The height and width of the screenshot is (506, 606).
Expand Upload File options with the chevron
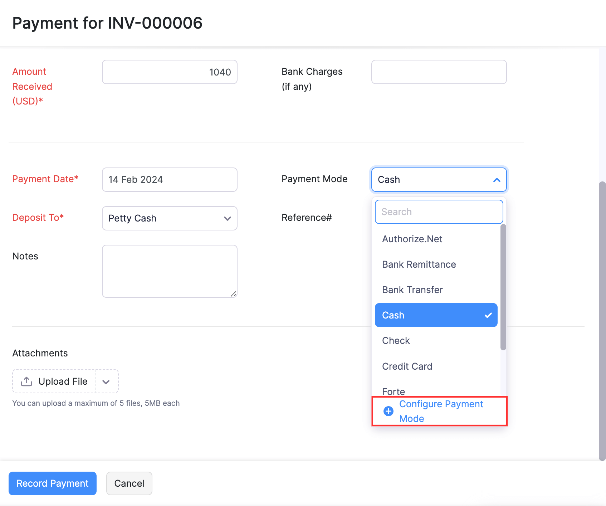tap(106, 381)
